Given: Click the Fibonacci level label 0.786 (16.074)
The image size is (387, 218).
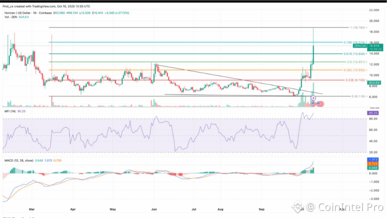Looking at the screenshot, I should tap(355, 43).
